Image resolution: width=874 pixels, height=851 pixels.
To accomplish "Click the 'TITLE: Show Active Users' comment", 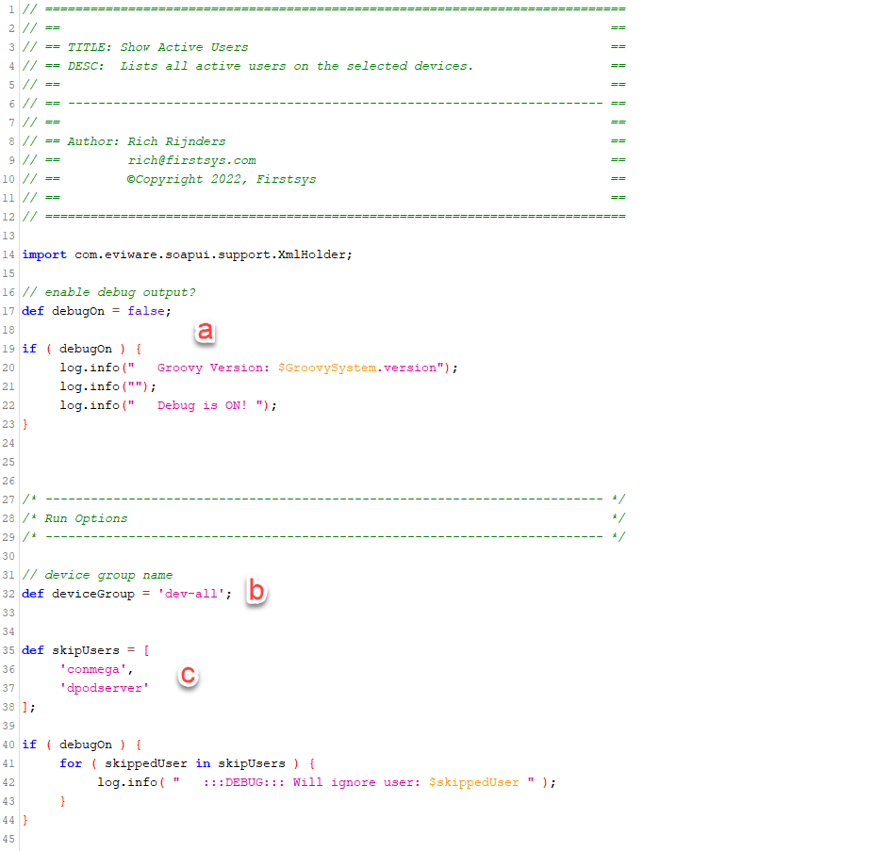I will [157, 47].
